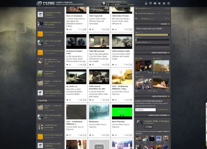Click the user profile icon in header
This screenshot has width=207, height=149.
click(x=146, y=3)
